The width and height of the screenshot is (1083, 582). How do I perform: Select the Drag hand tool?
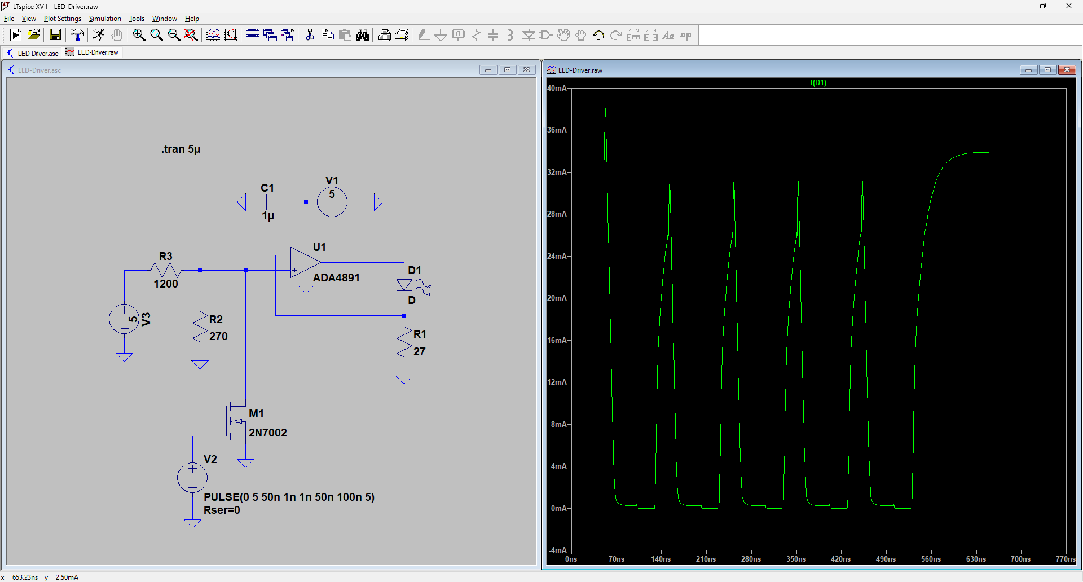[x=581, y=35]
